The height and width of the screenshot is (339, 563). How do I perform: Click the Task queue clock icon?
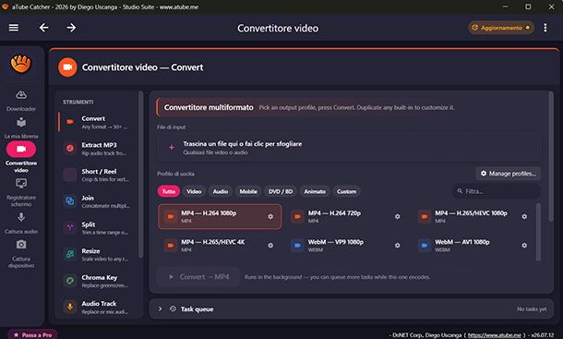173,309
